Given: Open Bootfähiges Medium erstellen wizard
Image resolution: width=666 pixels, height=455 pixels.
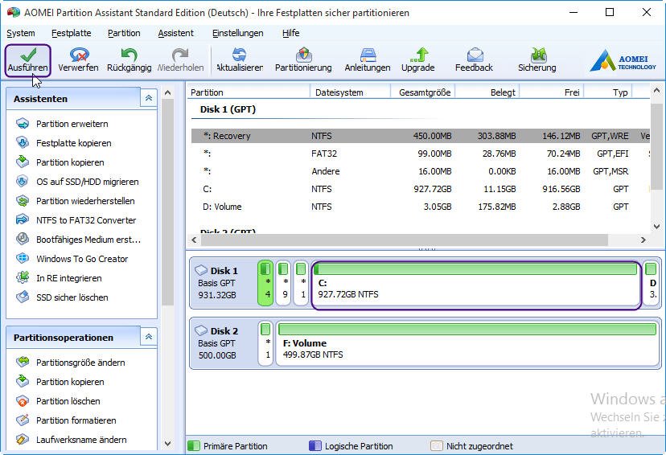Looking at the screenshot, I should (x=78, y=240).
